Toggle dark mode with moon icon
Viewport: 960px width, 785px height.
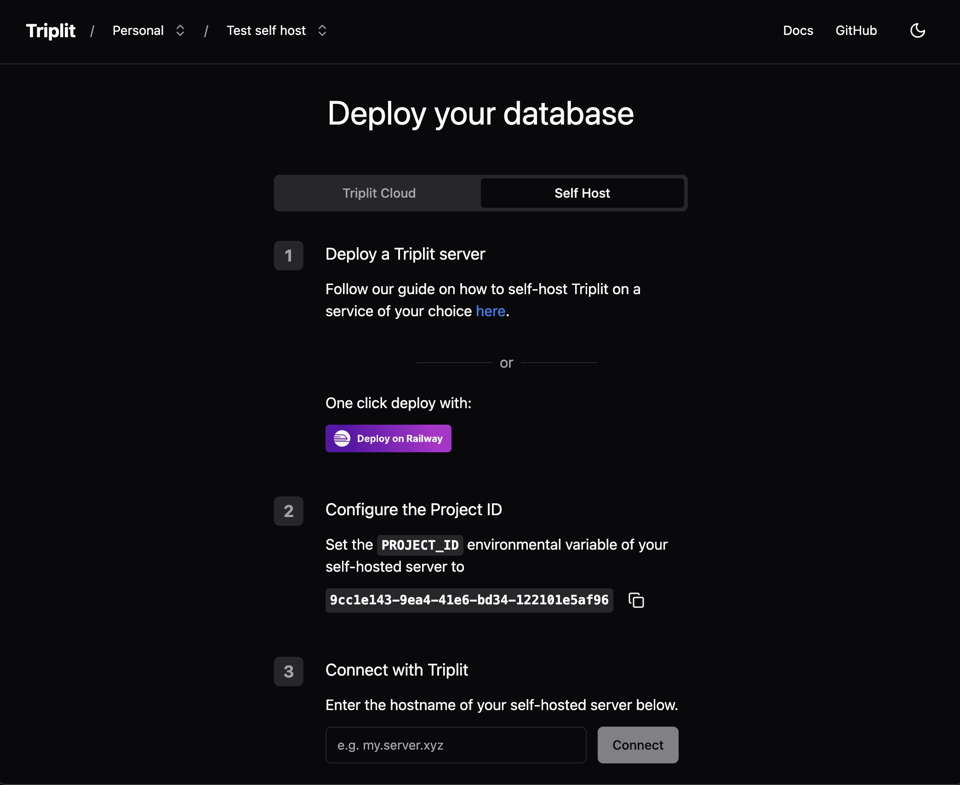coord(918,30)
